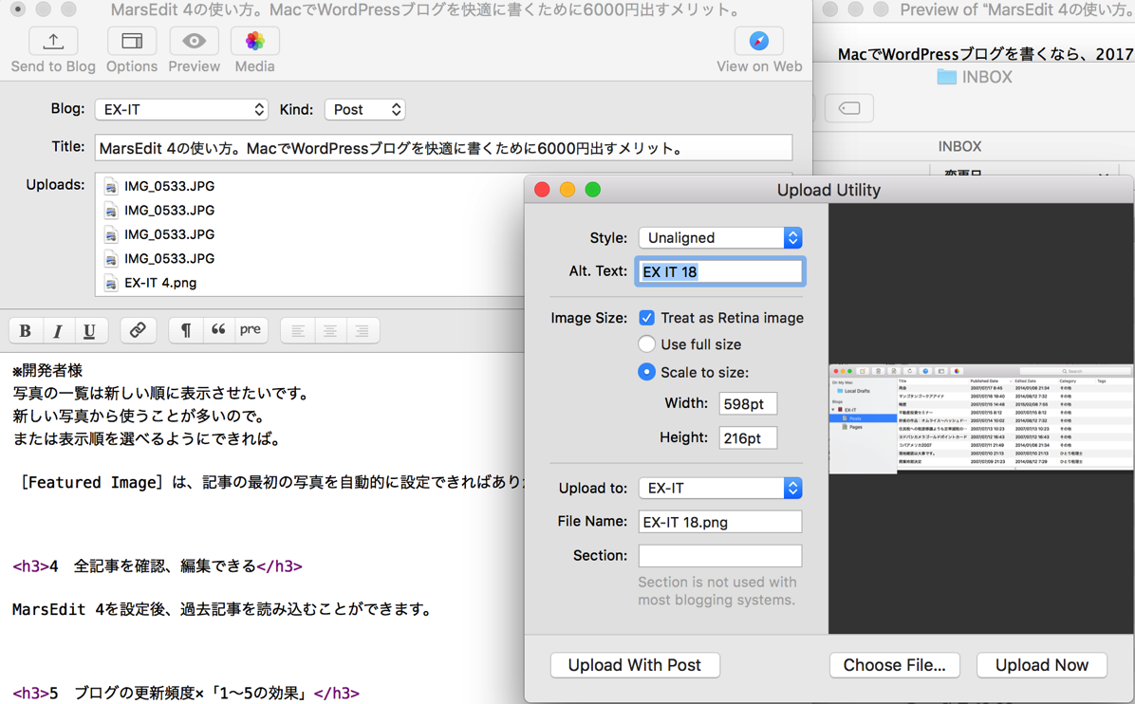This screenshot has height=704, width=1135.
Task: Open the Upload to EX-IT dropdown
Action: (x=720, y=488)
